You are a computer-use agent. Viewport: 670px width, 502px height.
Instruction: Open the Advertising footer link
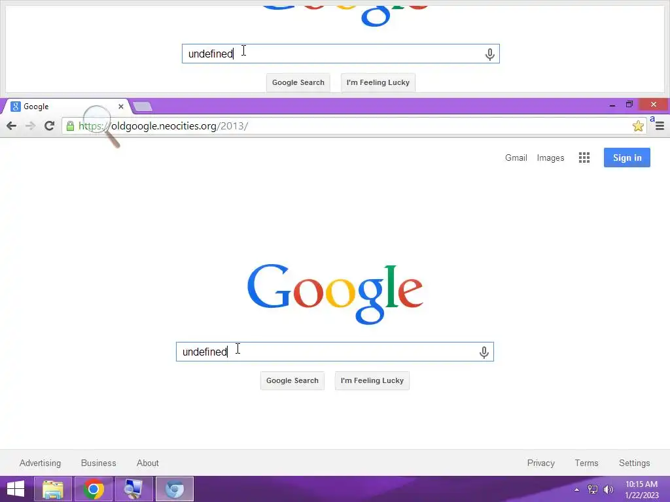(x=40, y=463)
